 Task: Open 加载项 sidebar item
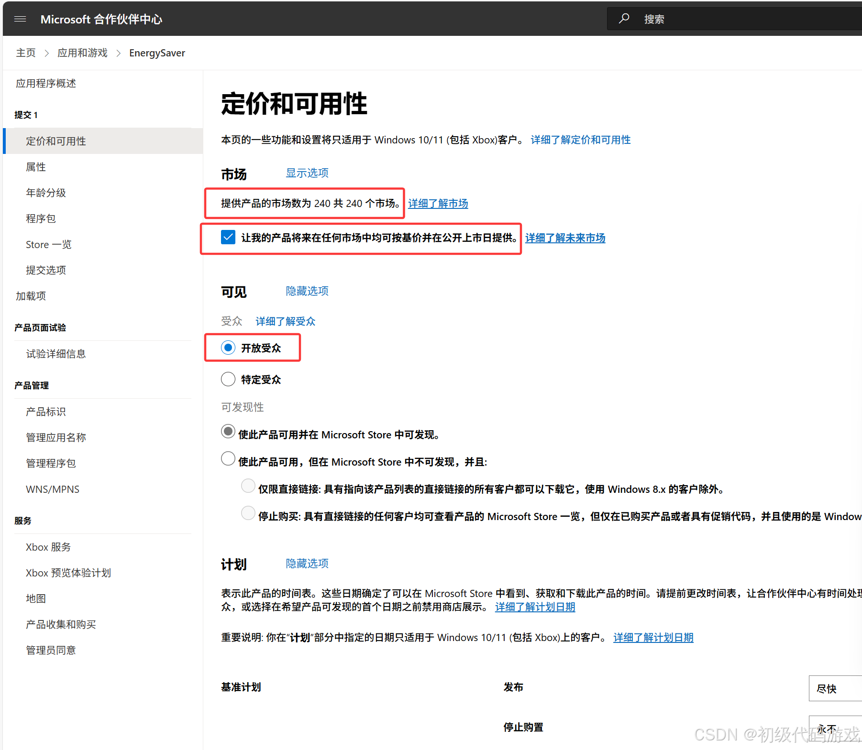pyautogui.click(x=31, y=296)
